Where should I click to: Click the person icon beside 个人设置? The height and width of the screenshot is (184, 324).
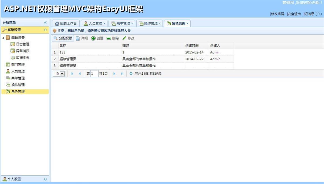point(5,179)
